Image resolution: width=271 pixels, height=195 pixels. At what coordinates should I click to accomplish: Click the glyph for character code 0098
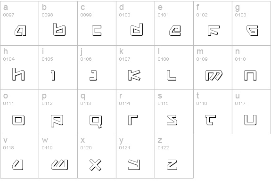[x=59, y=30]
